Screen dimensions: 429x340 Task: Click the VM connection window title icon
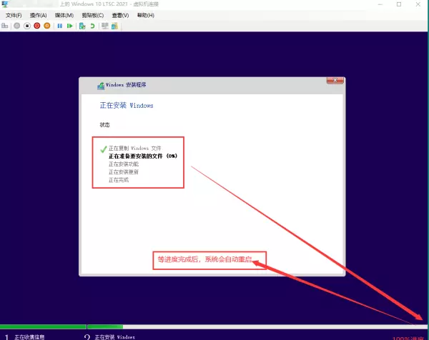coord(5,4)
